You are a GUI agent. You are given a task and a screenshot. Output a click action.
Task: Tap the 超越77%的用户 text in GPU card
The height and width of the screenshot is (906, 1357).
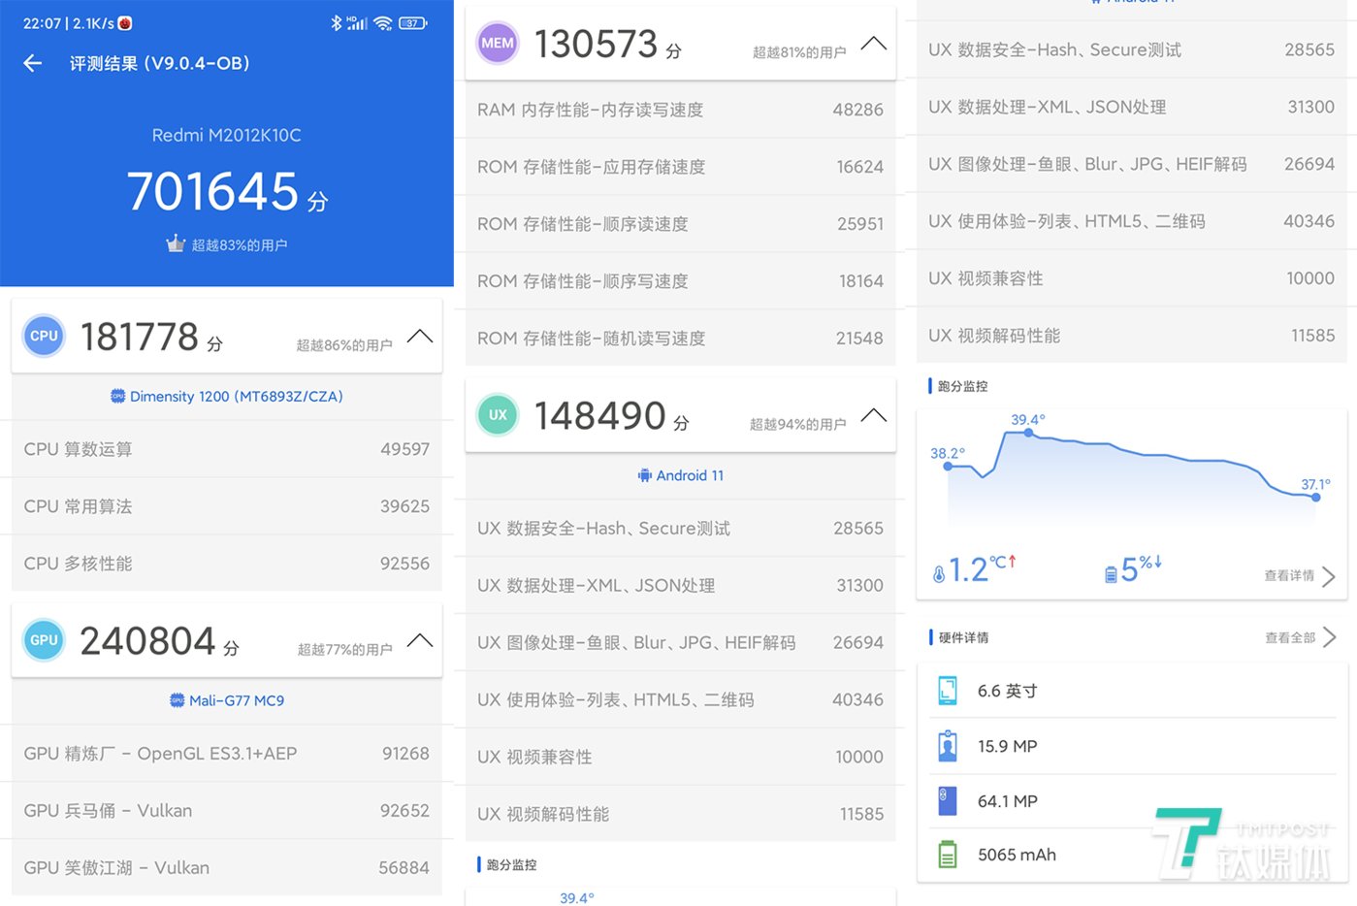(x=345, y=650)
